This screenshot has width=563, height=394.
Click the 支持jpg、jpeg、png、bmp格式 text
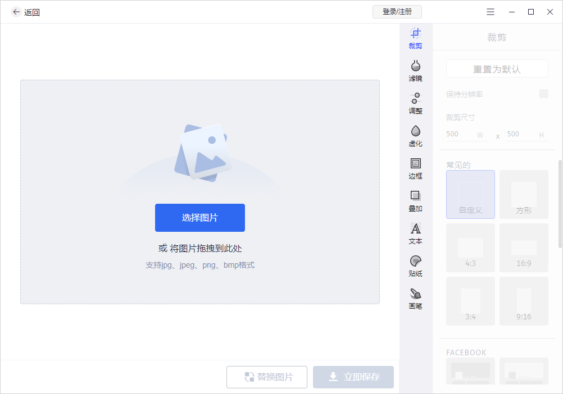tap(200, 265)
